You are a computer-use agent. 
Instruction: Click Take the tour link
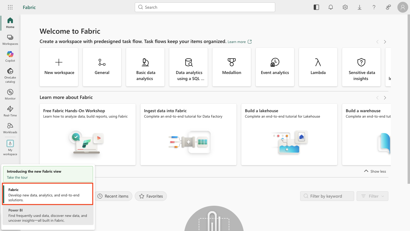(17, 177)
